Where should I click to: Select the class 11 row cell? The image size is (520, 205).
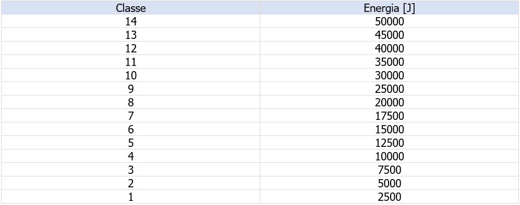[x=131, y=62]
